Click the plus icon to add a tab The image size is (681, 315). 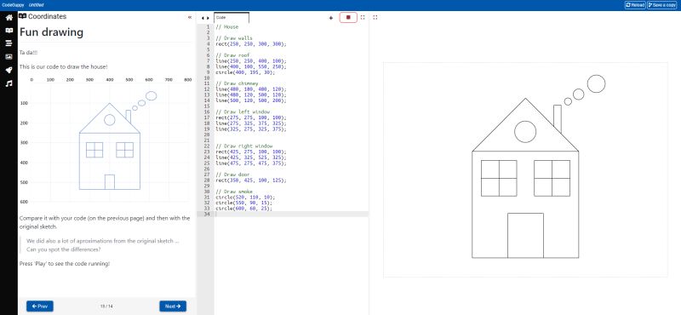point(331,18)
